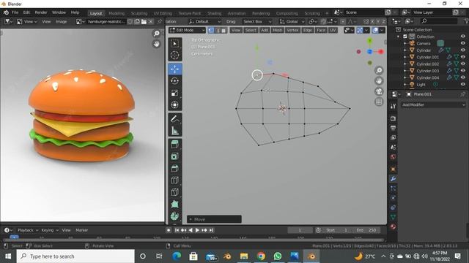
Task: Open the Tool properties tab
Action: 393,106
